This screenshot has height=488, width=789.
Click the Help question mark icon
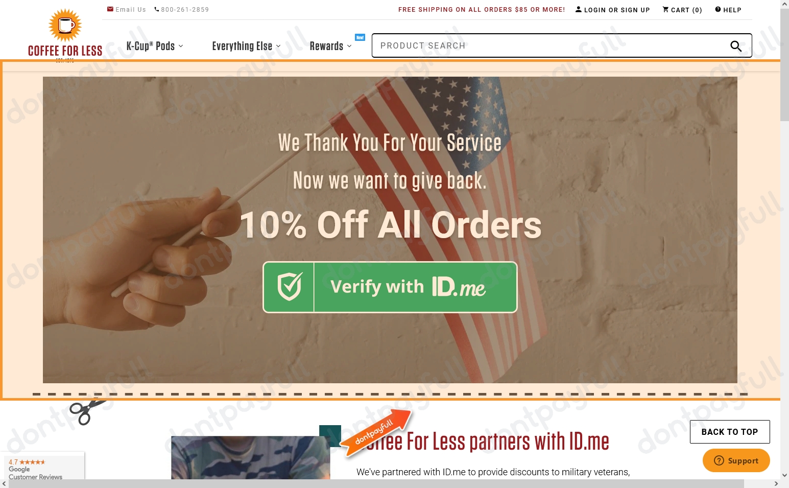click(x=718, y=9)
